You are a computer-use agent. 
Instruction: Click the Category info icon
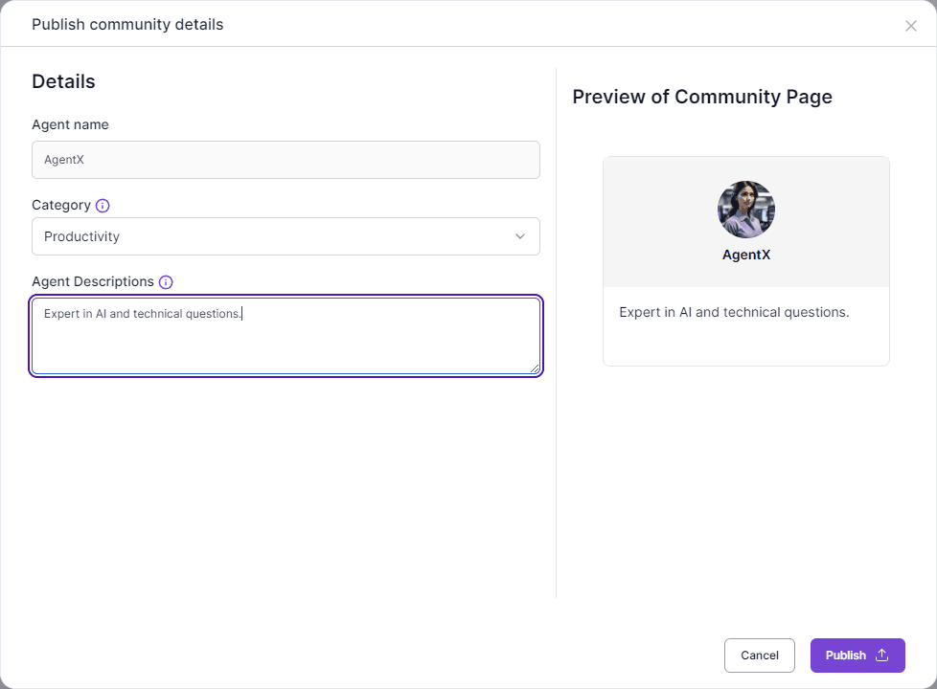click(103, 206)
